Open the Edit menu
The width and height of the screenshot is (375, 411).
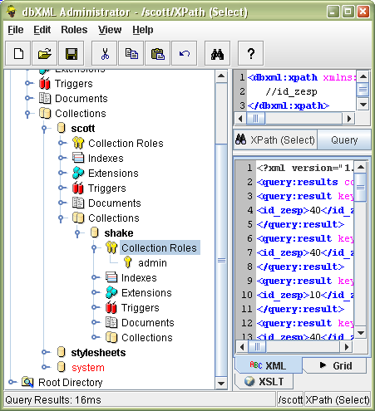pyautogui.click(x=42, y=30)
